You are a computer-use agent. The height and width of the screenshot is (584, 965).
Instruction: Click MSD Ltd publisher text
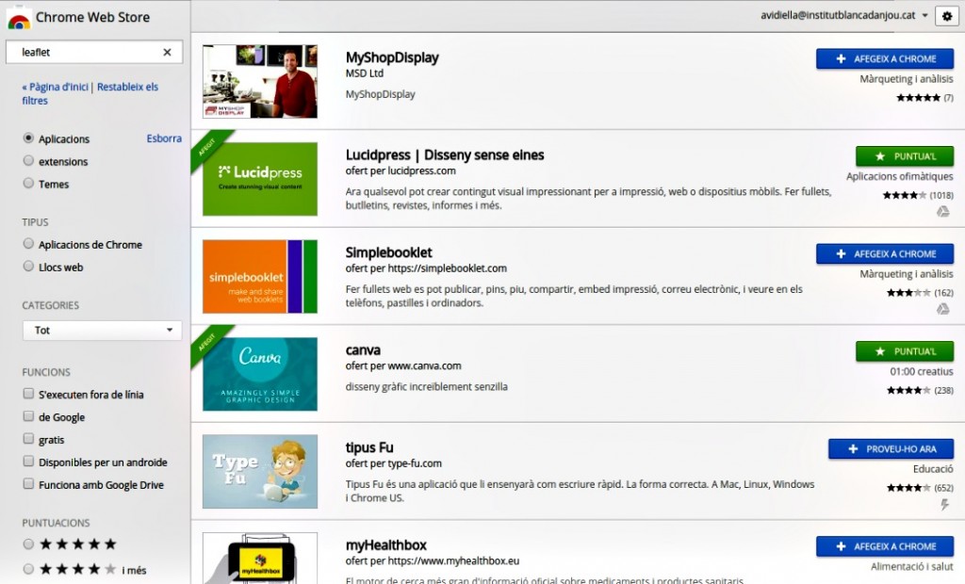tap(365, 73)
